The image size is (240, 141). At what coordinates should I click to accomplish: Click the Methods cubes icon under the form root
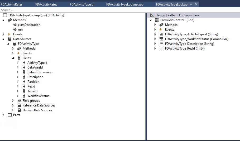(10, 20)
